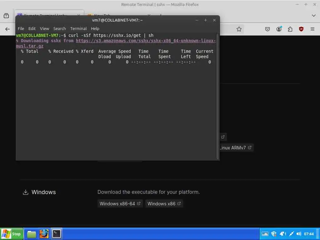
Task: Open the File menu in the terminal
Action: point(21,28)
